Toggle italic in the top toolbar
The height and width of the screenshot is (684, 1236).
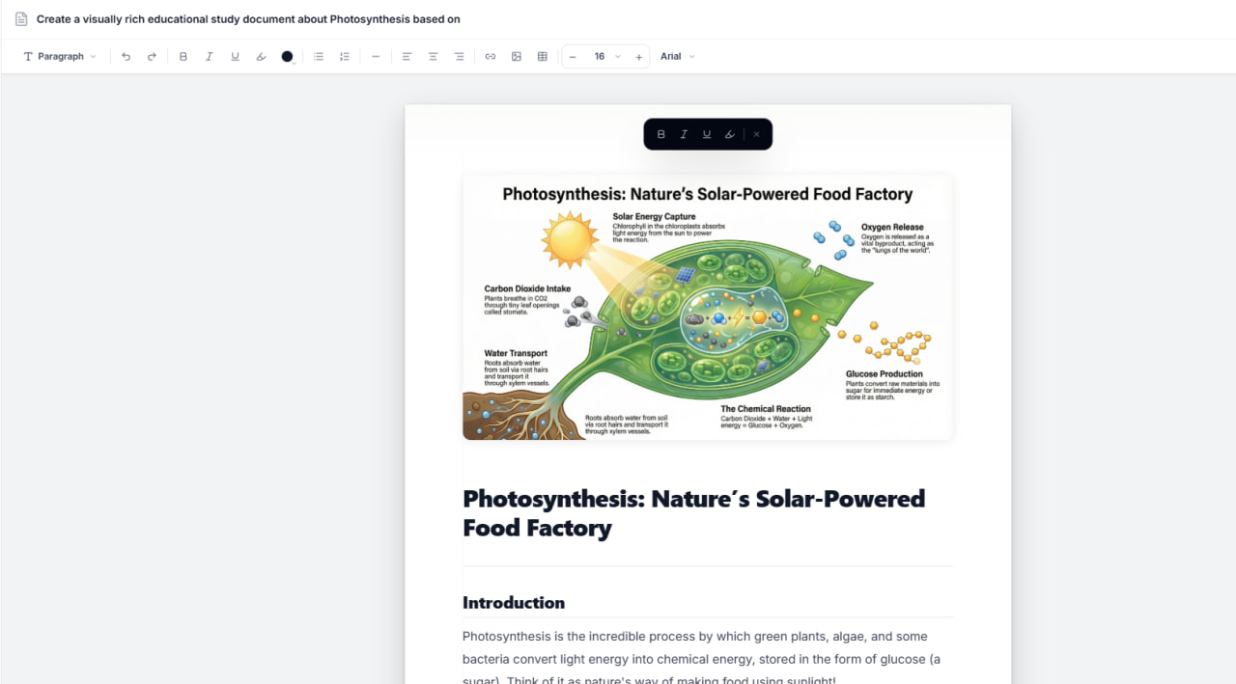(x=209, y=57)
